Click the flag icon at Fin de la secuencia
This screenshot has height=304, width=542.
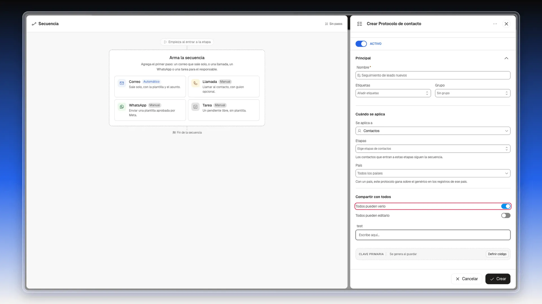174,133
